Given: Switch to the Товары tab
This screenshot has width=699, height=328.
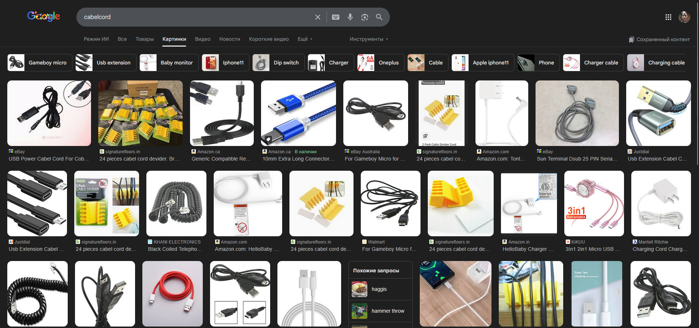Looking at the screenshot, I should tap(145, 39).
